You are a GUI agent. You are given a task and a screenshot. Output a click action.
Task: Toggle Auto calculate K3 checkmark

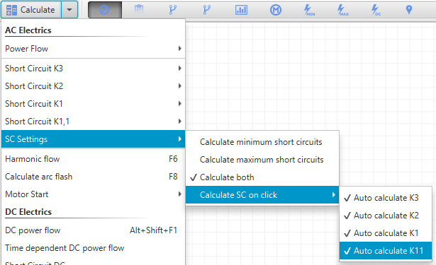386,198
